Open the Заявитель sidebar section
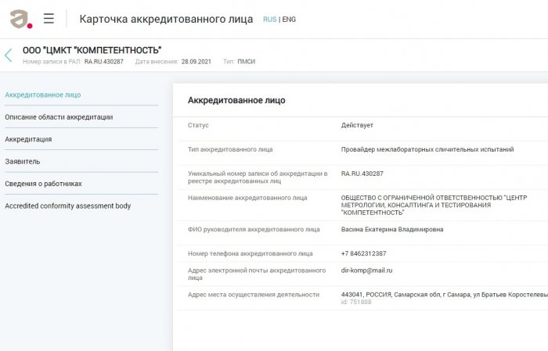Screen dimensions: 548x351 tap(23, 162)
